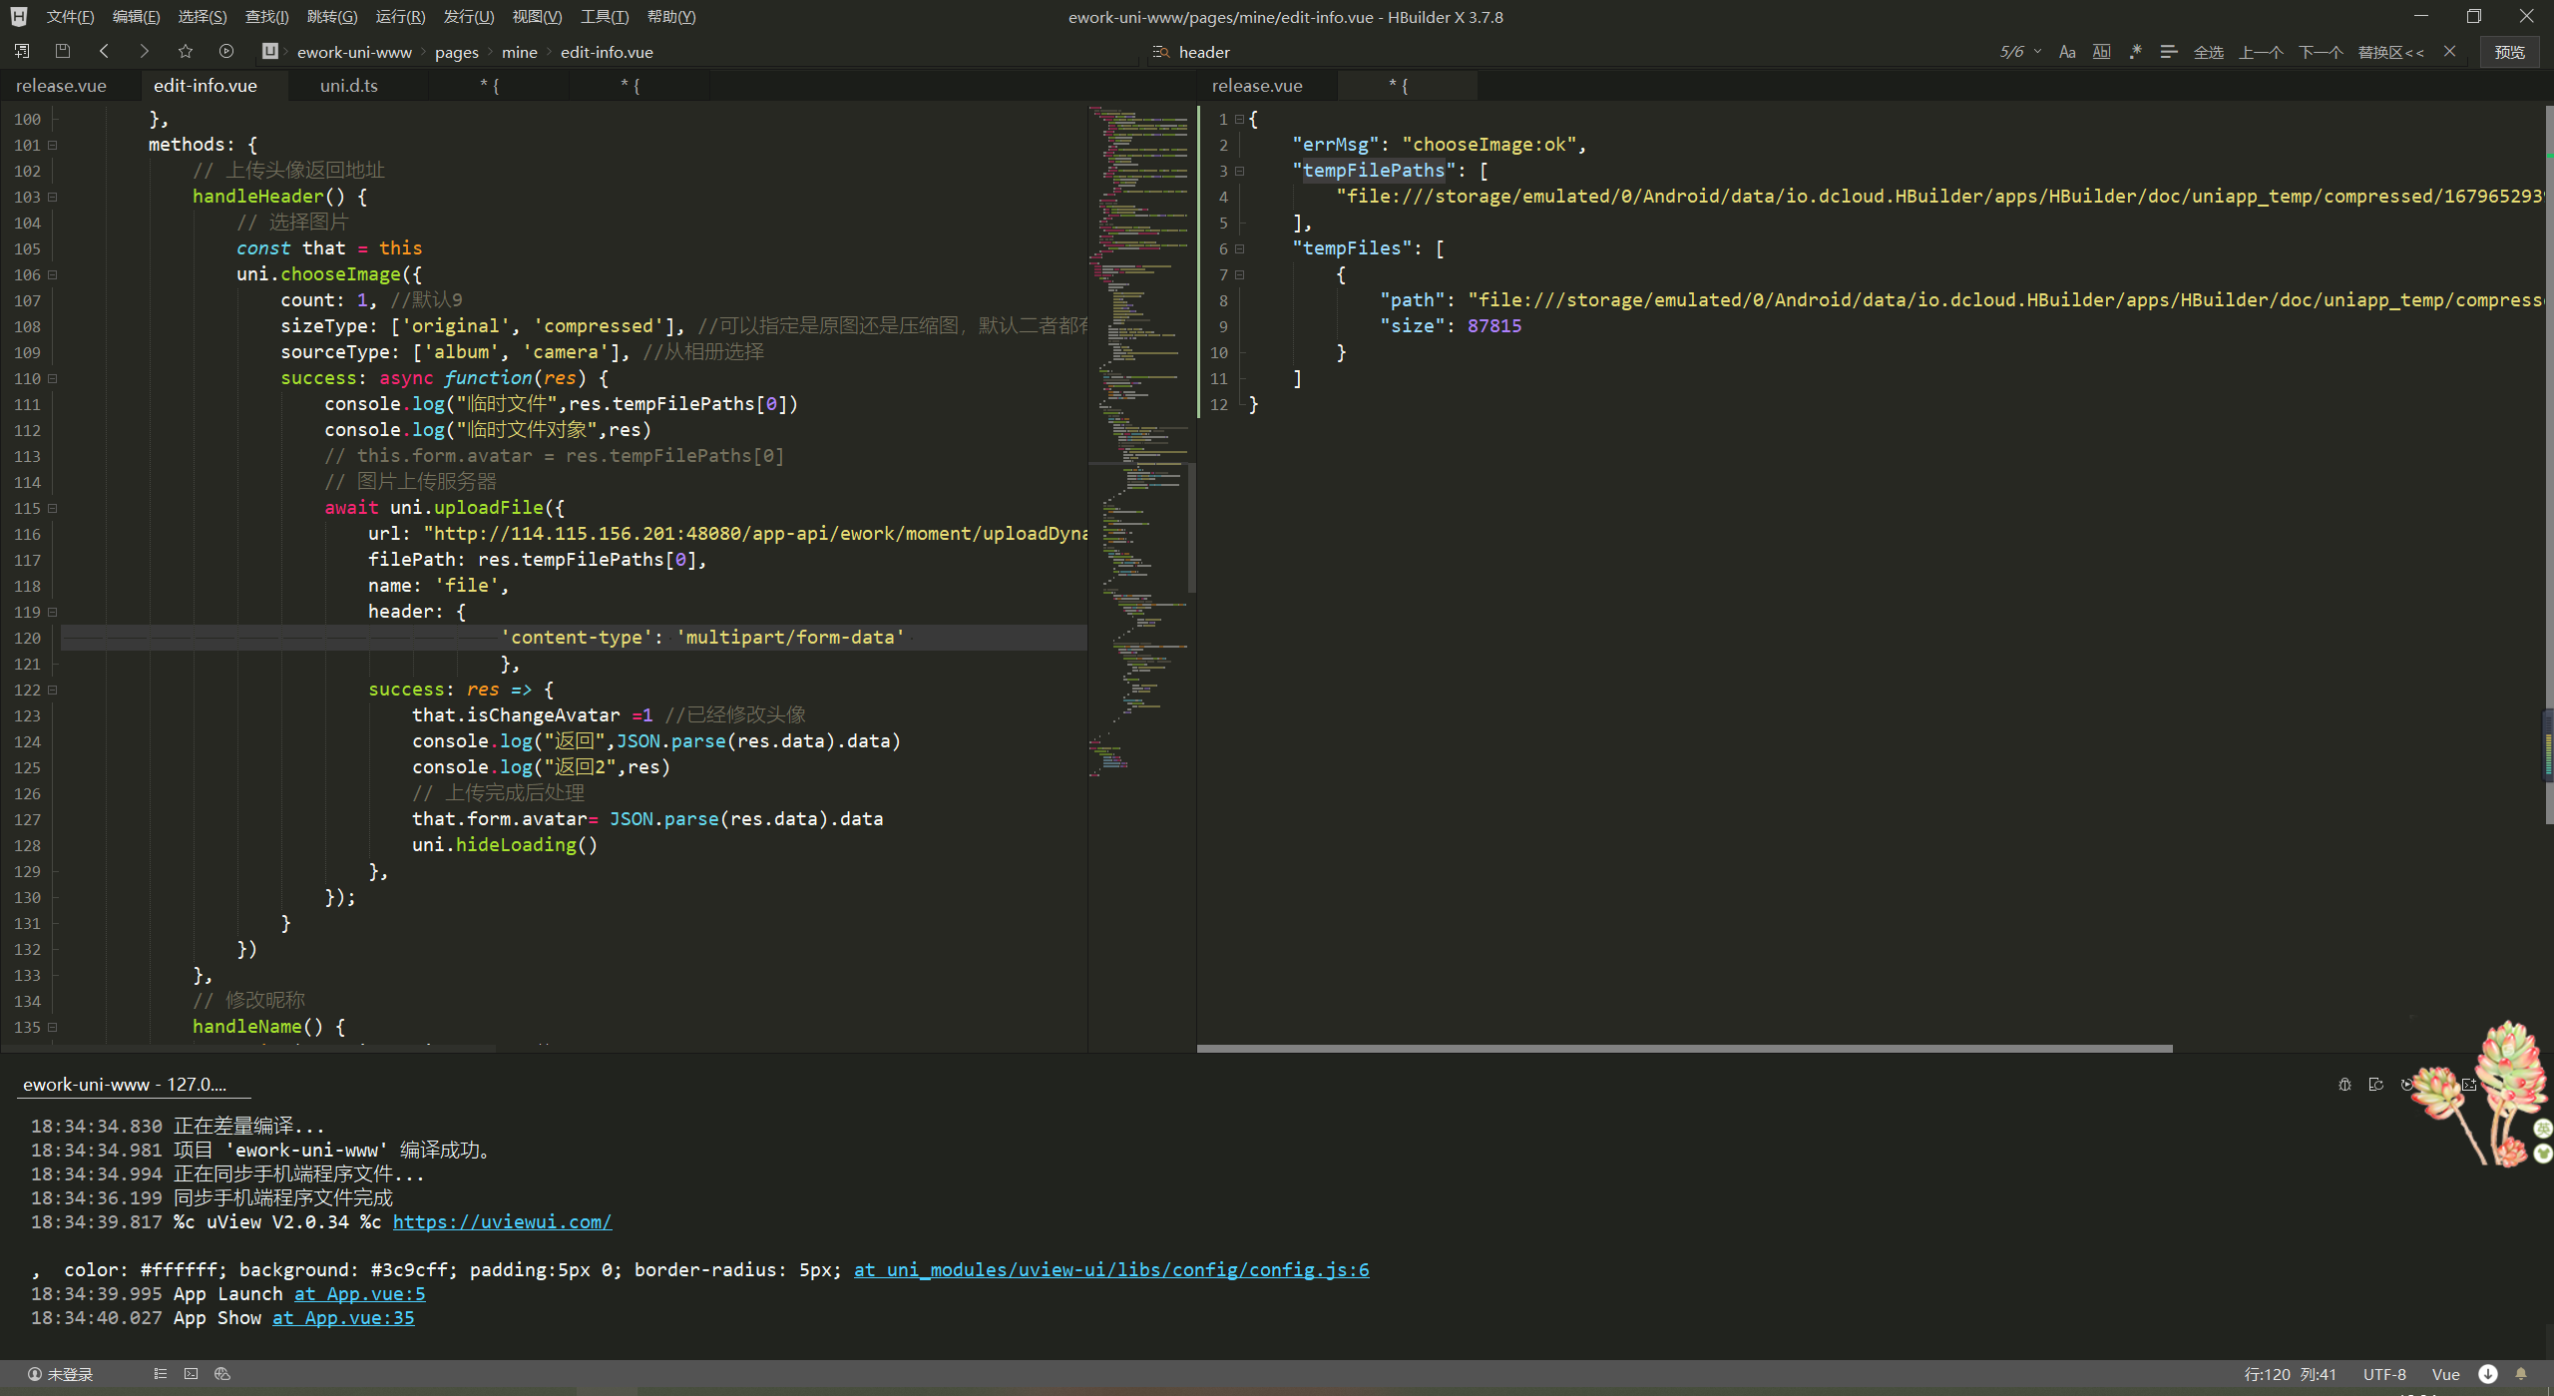Click the notification bell in the status bar
2554x1396 pixels.
(2521, 1374)
